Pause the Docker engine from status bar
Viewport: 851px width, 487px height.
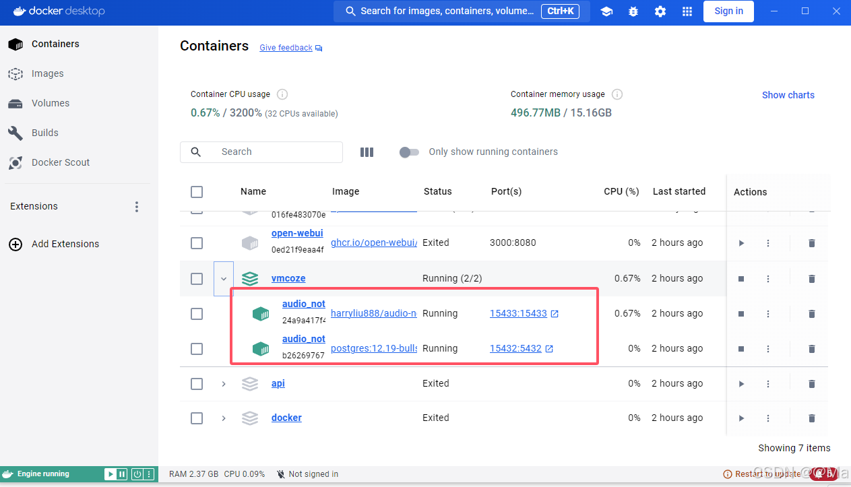[x=122, y=474]
